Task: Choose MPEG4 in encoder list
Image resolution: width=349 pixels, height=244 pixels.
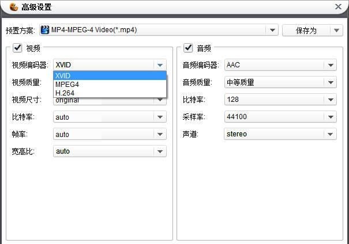Action: tap(110, 85)
